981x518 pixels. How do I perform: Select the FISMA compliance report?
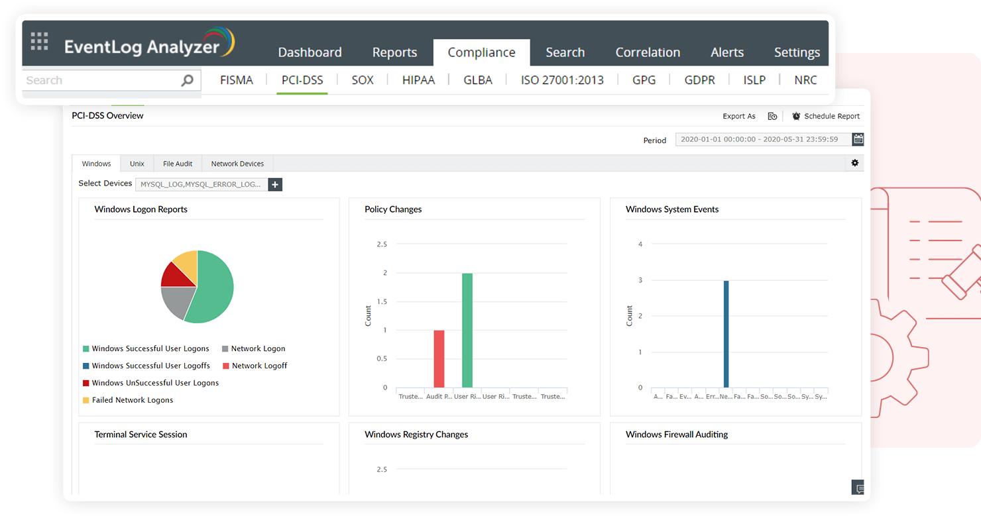click(x=237, y=80)
